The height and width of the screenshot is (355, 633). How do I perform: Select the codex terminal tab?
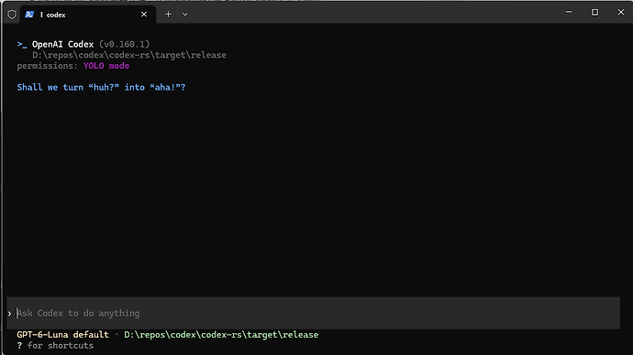pos(87,15)
